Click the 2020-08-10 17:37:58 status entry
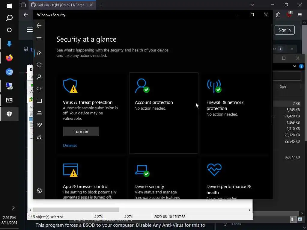The width and height of the screenshot is (307, 230). tap(170, 217)
